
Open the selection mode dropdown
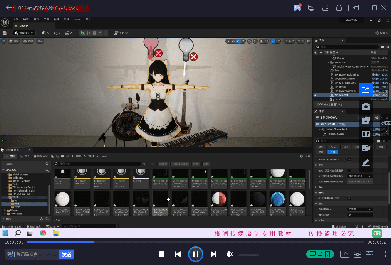coord(24,33)
